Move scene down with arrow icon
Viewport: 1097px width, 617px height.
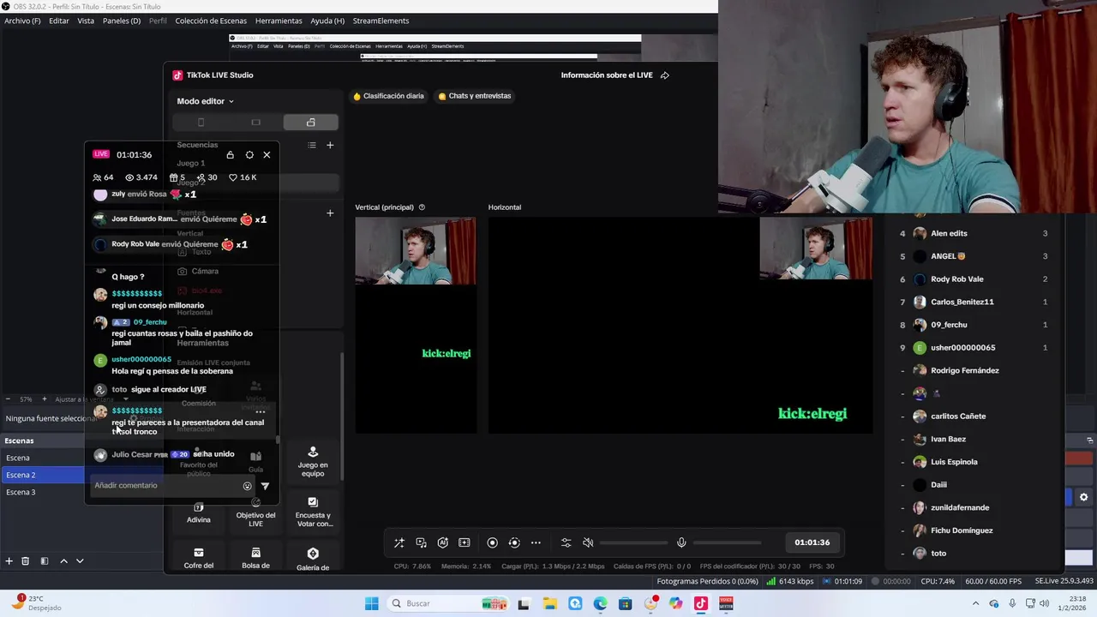(x=80, y=561)
